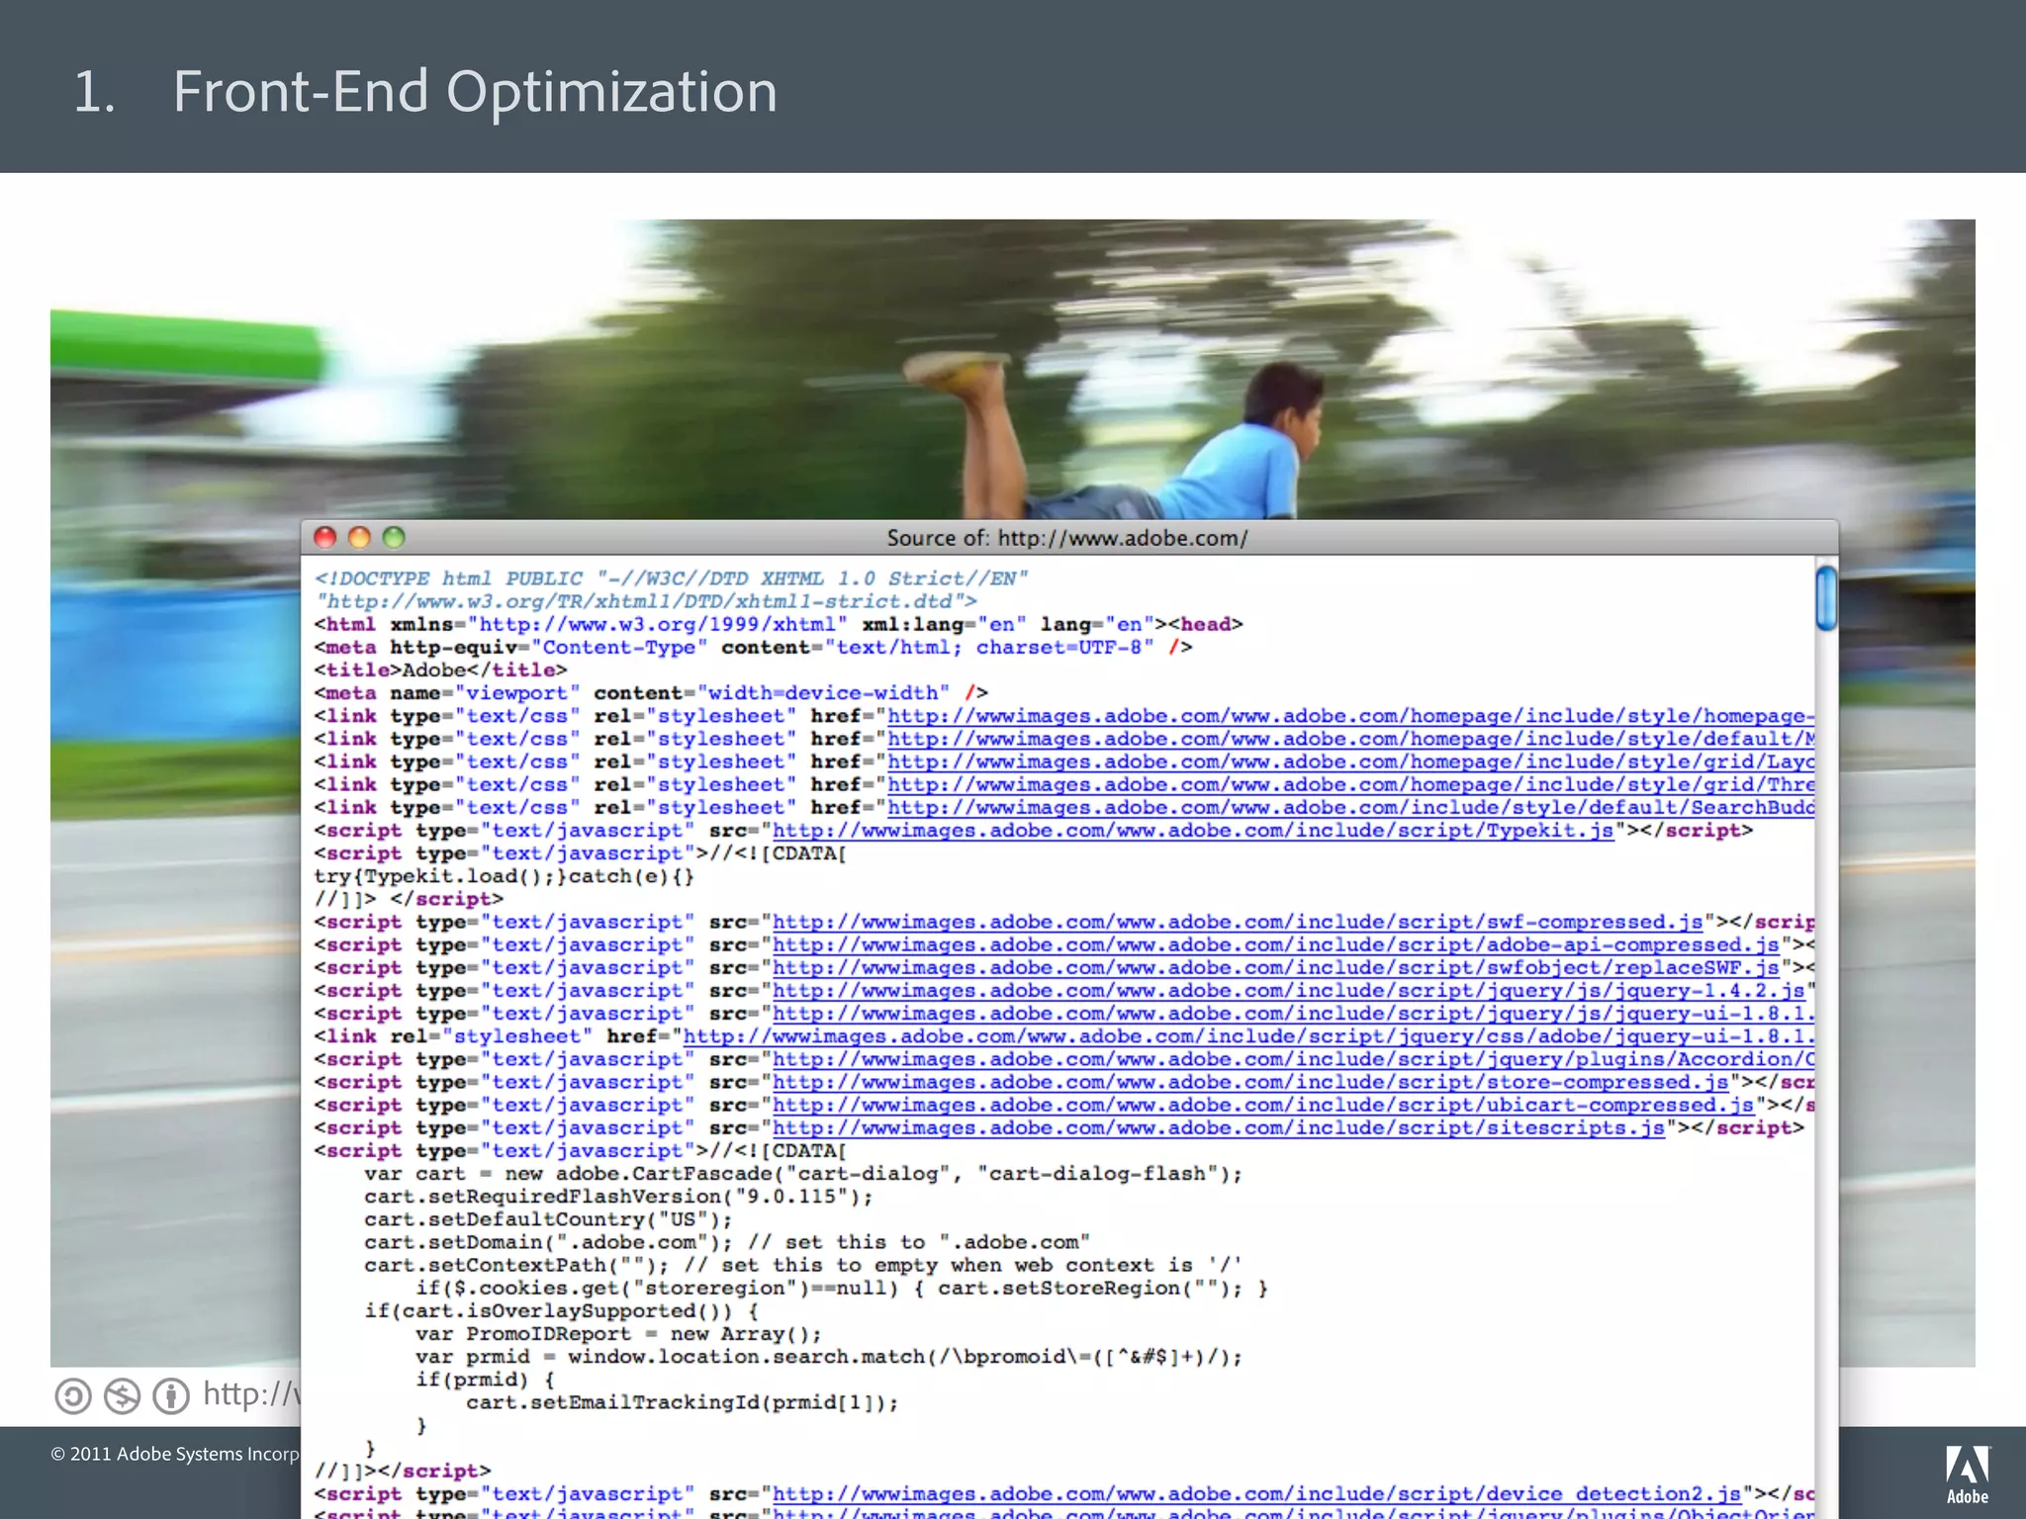
Task: Open the swfobject/replaceSWF.js link
Action: click(x=1276, y=967)
